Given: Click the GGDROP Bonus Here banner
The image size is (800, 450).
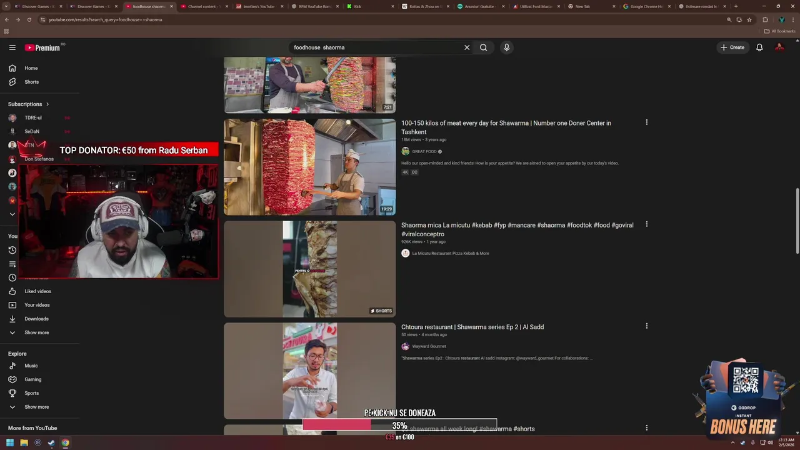Looking at the screenshot, I should tap(743, 400).
